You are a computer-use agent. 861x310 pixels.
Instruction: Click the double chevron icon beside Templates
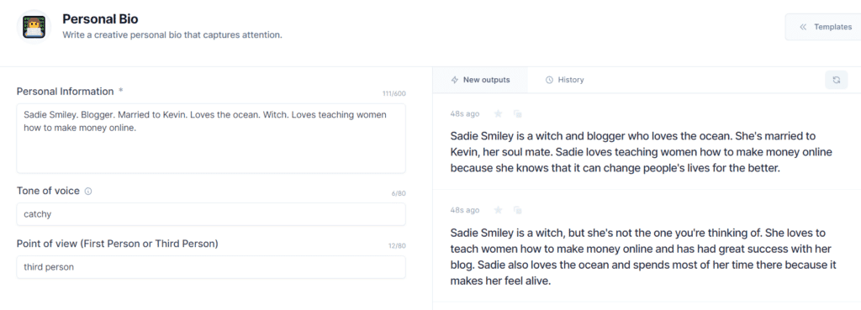[x=803, y=27]
